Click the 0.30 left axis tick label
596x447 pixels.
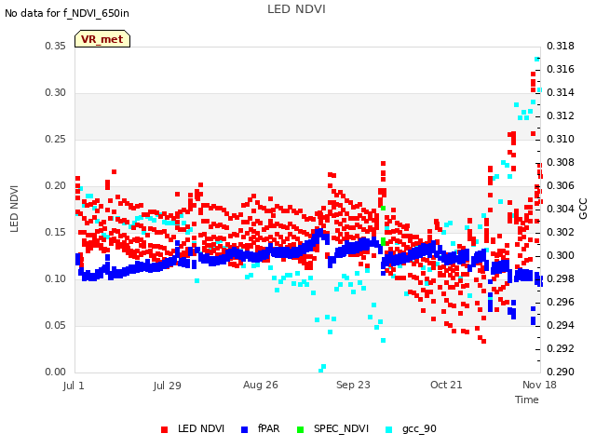pos(55,93)
